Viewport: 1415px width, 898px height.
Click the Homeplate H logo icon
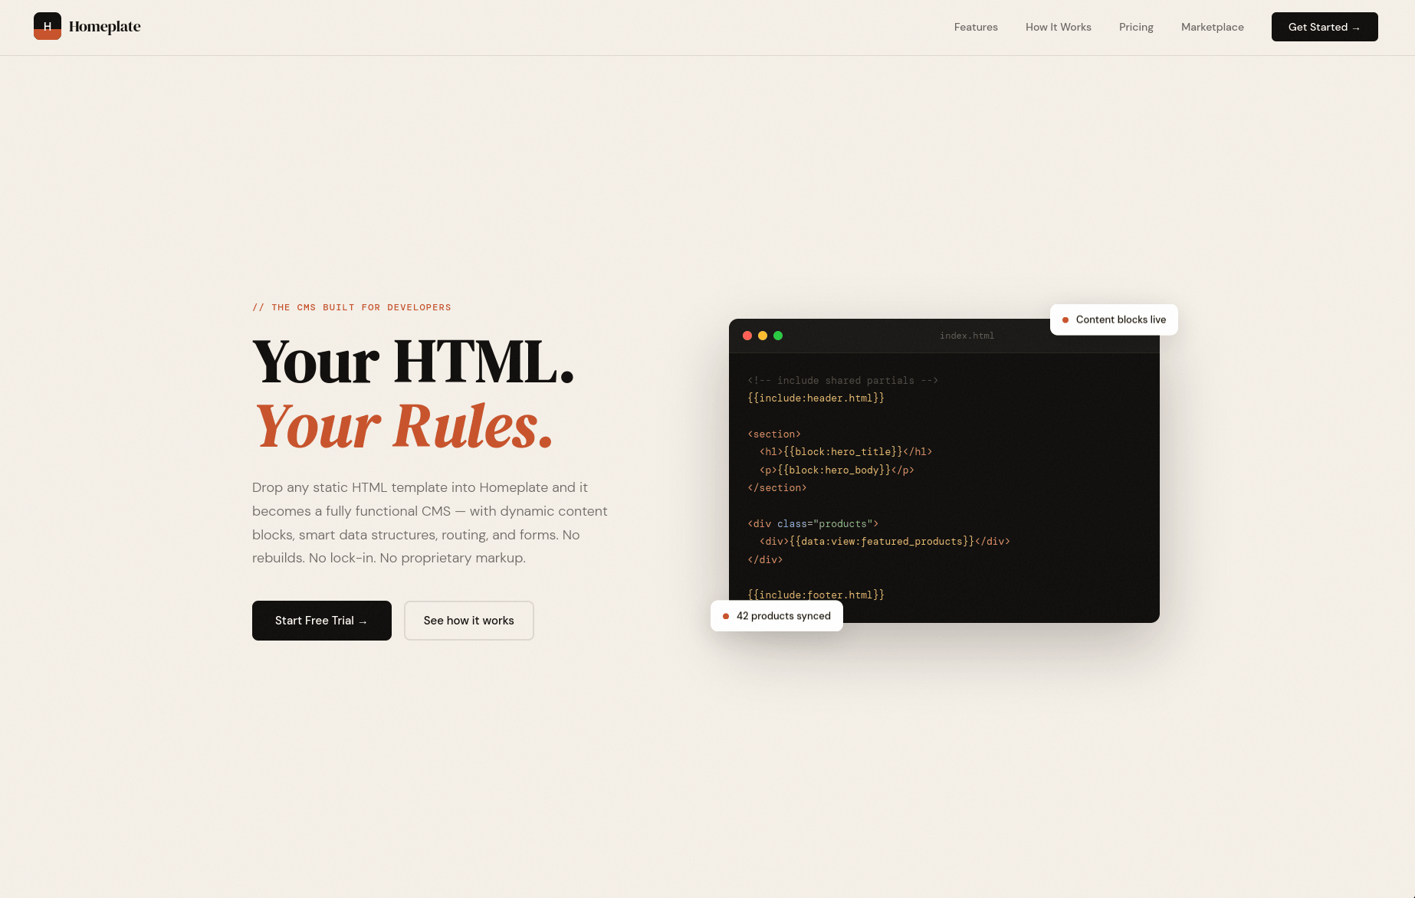pyautogui.click(x=48, y=26)
